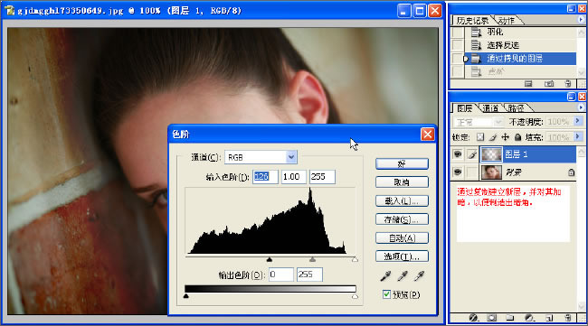Click the add layer mask icon
The height and width of the screenshot is (326, 588).
click(x=491, y=318)
